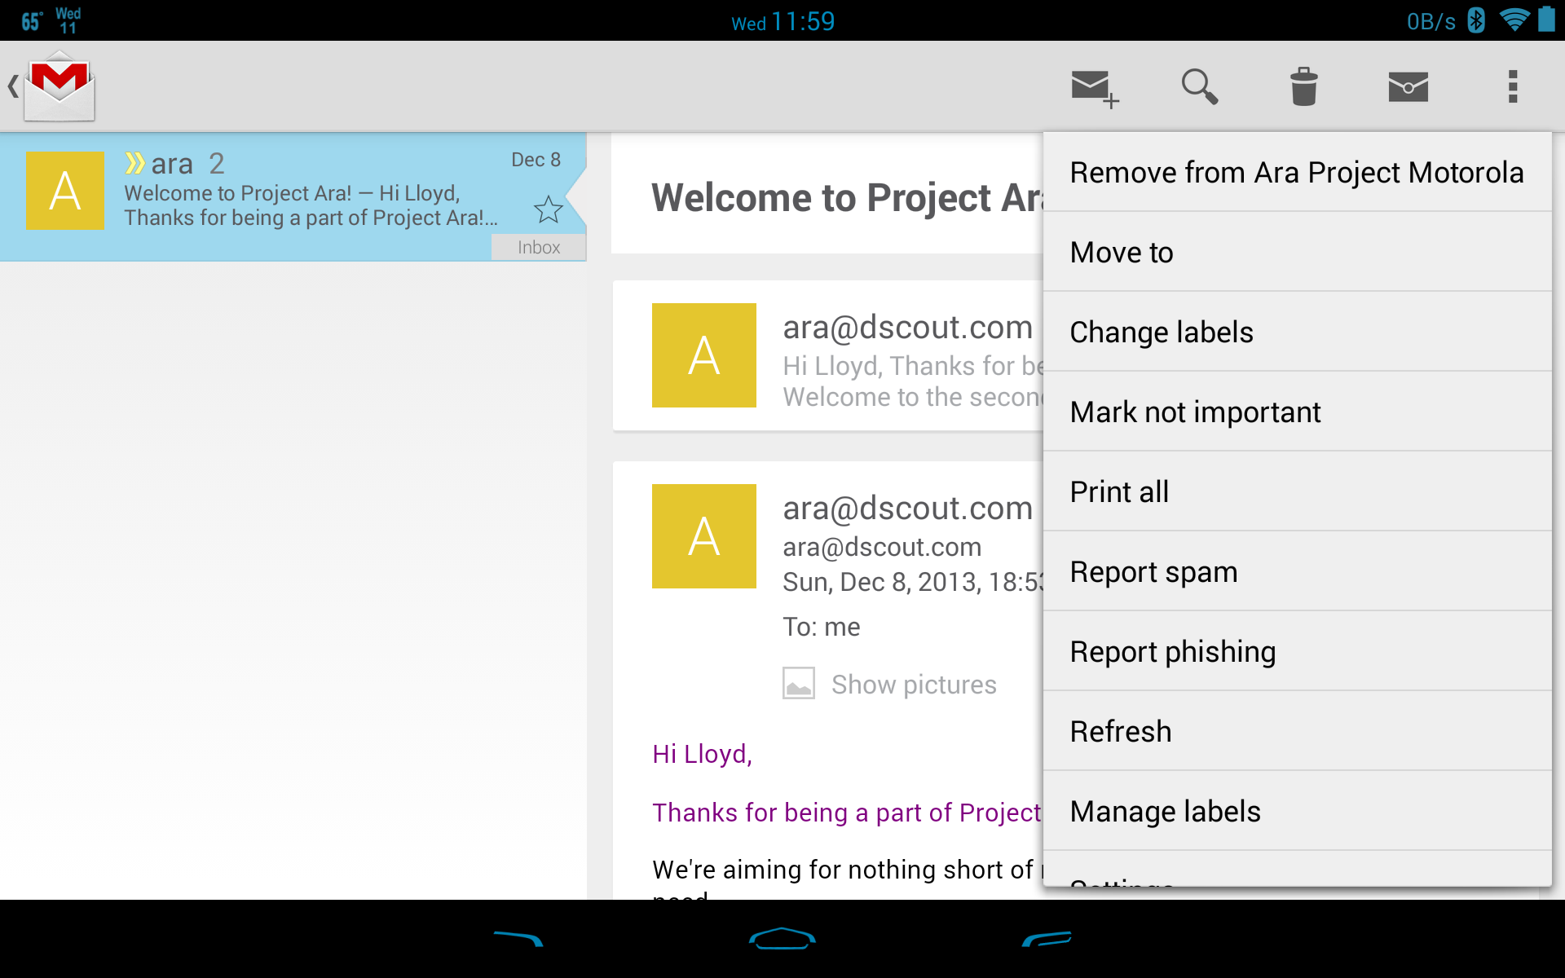Close the overflow menu via three-dot icon

point(1513,86)
